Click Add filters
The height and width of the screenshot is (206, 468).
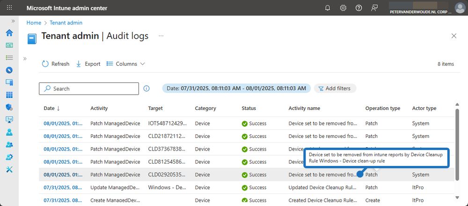point(335,88)
